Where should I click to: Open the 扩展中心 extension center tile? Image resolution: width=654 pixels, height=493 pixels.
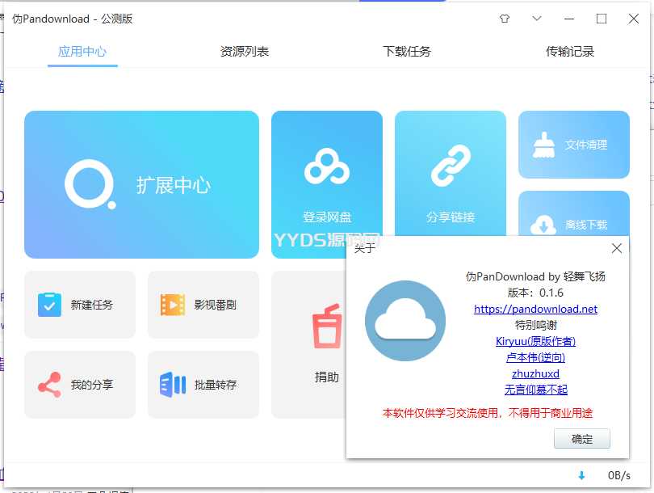tap(141, 184)
